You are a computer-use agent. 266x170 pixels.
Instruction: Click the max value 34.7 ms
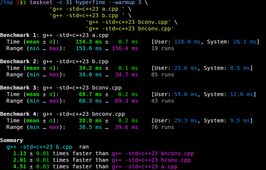point(126,75)
